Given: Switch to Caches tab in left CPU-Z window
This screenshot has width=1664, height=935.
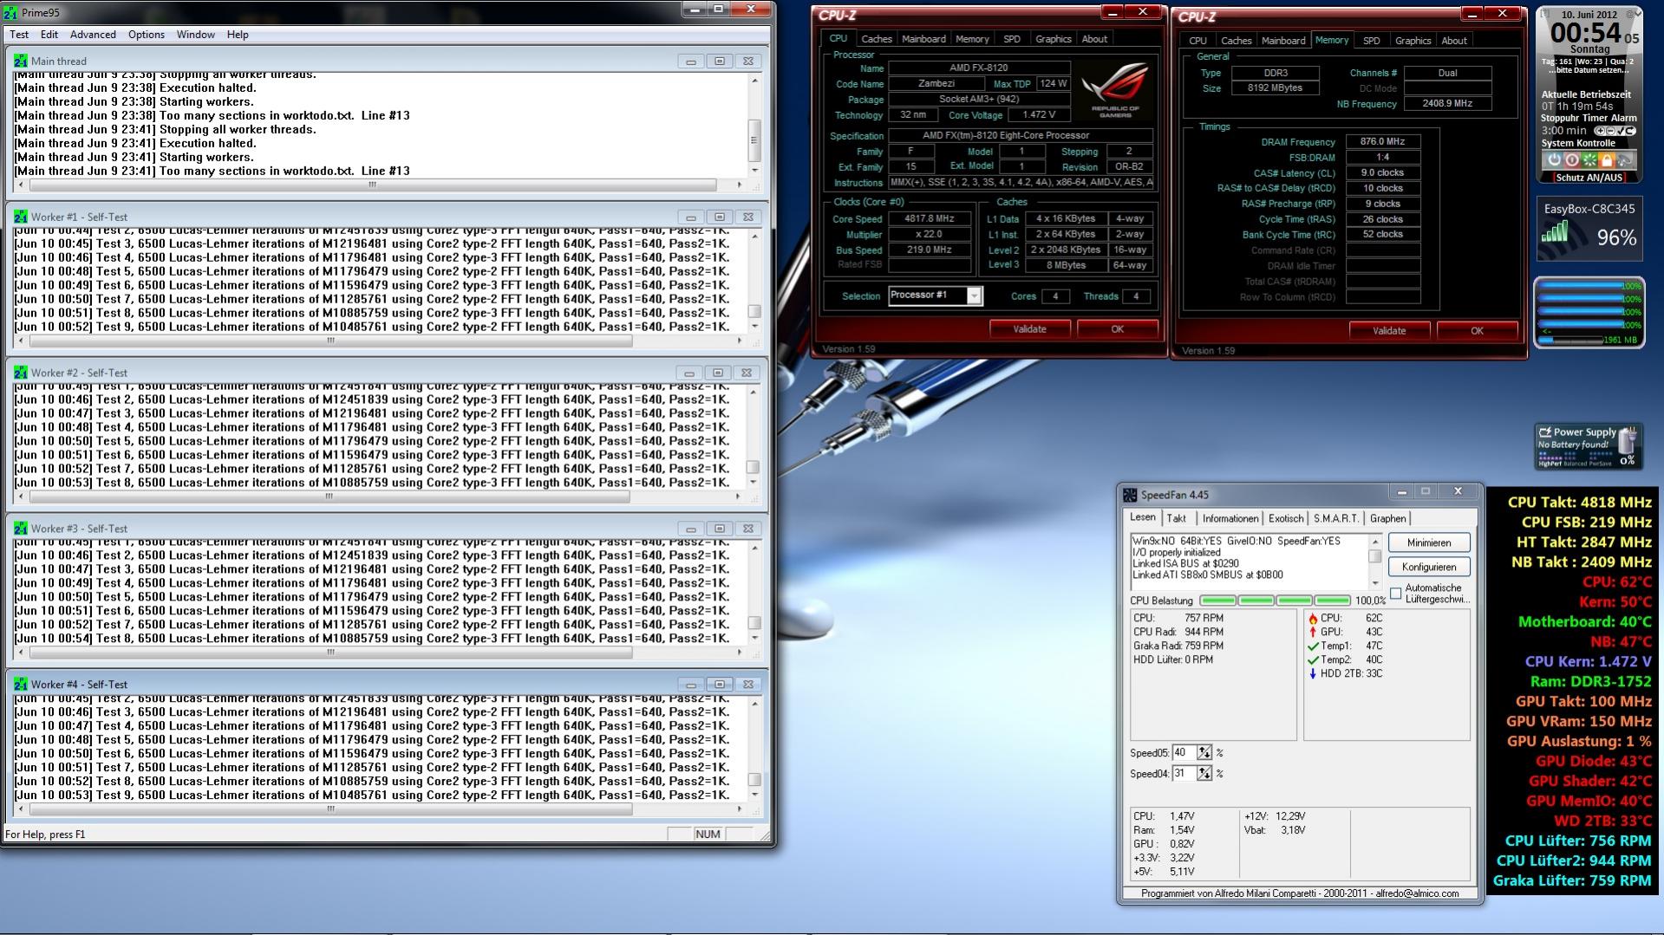Looking at the screenshot, I should pyautogui.click(x=877, y=39).
